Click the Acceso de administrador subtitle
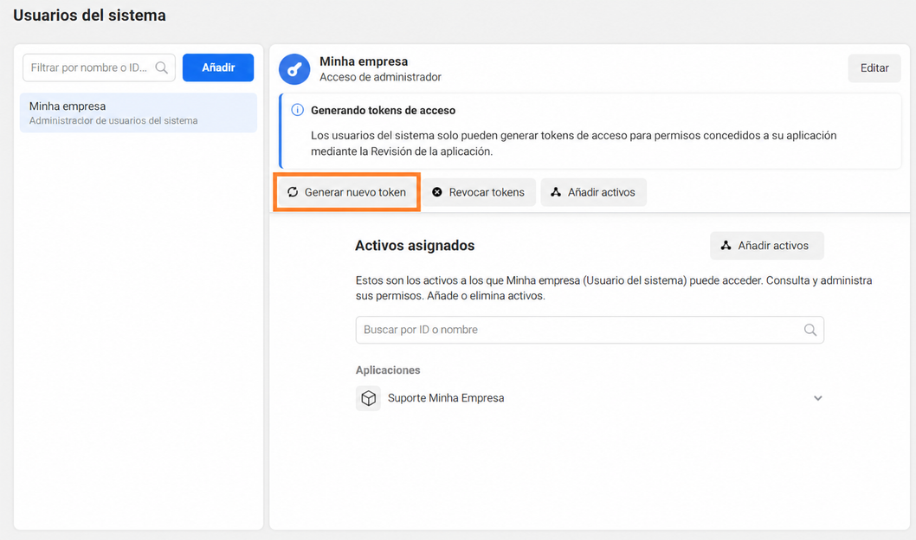The image size is (916, 540). tap(380, 77)
